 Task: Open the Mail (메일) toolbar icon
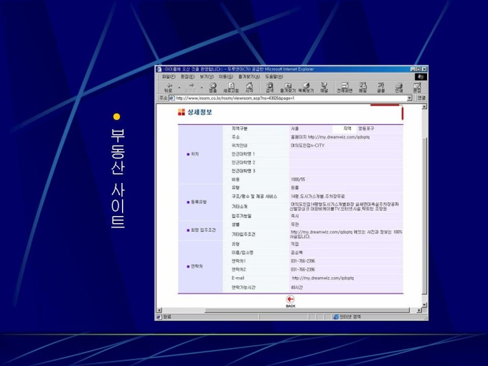[x=363, y=87]
